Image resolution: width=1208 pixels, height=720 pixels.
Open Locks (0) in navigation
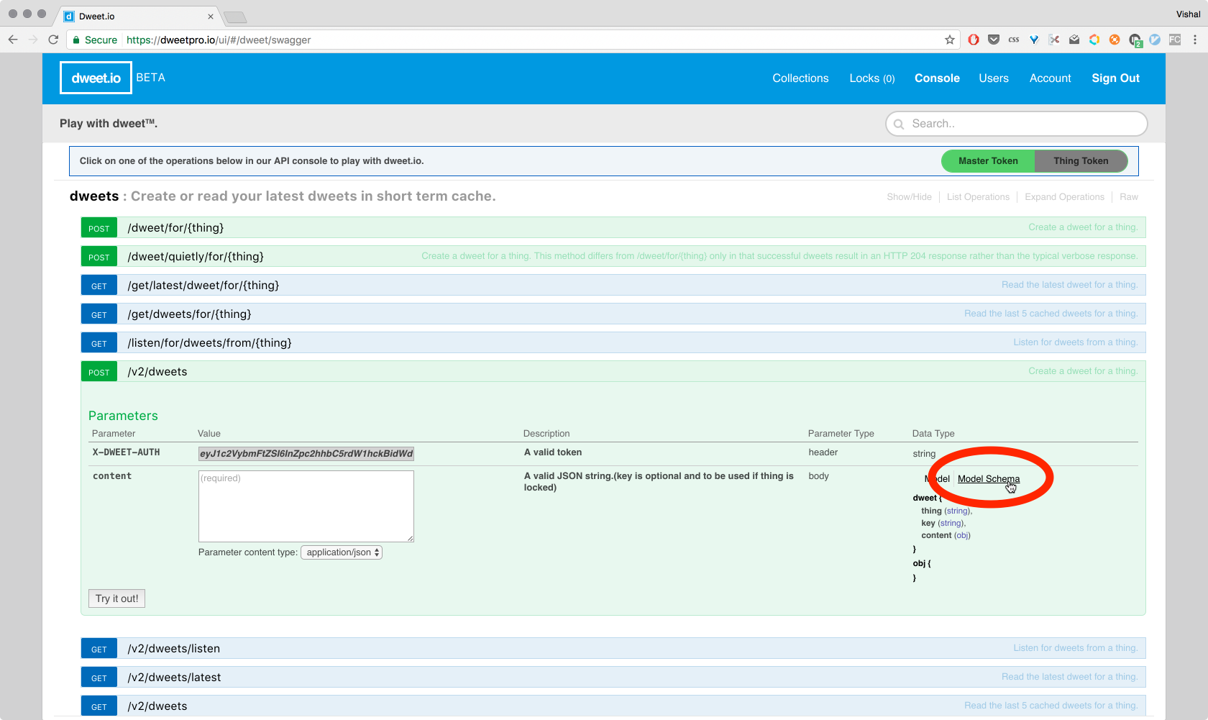[872, 78]
